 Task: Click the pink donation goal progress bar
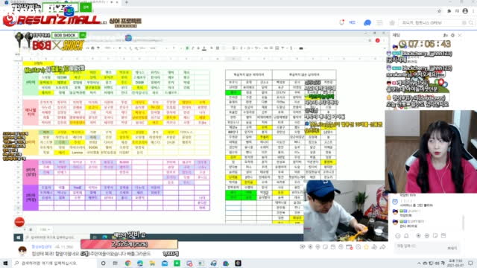pos(129,244)
